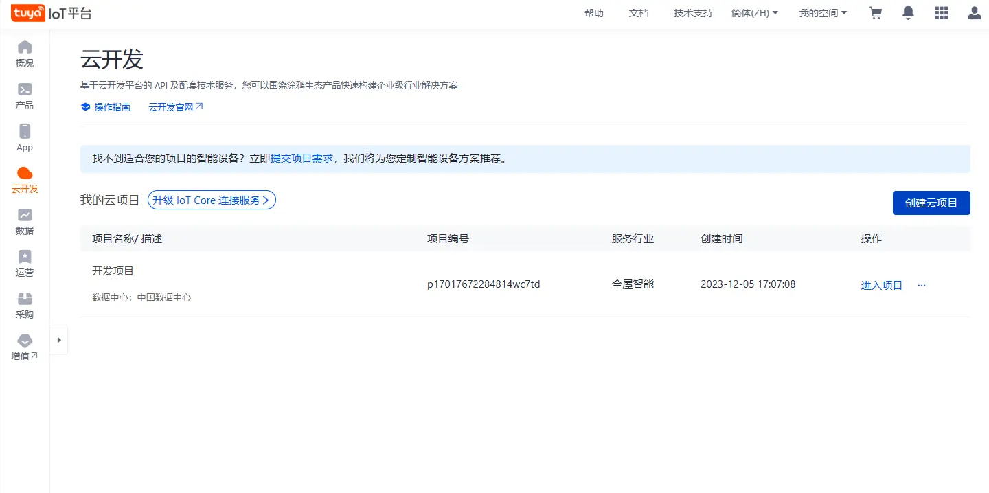Open the 增值 value-added services icon
The image size is (989, 493).
25,348
